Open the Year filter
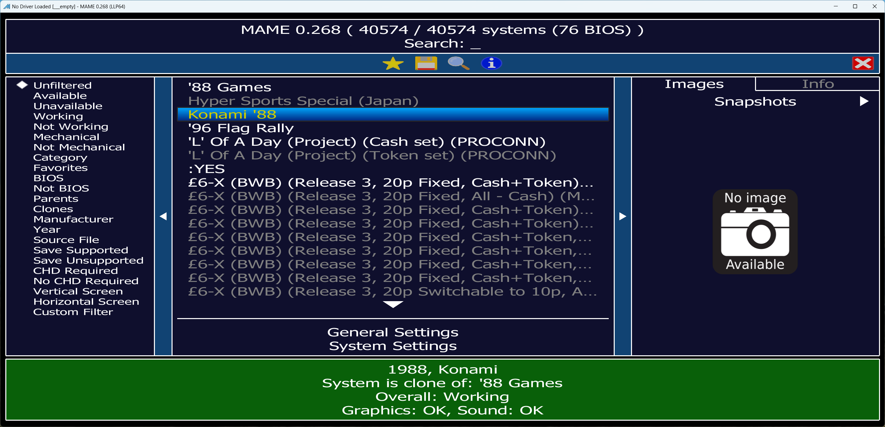This screenshot has width=885, height=427. tap(47, 230)
